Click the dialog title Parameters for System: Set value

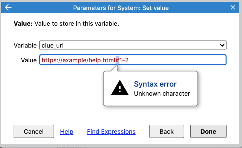[121, 8]
